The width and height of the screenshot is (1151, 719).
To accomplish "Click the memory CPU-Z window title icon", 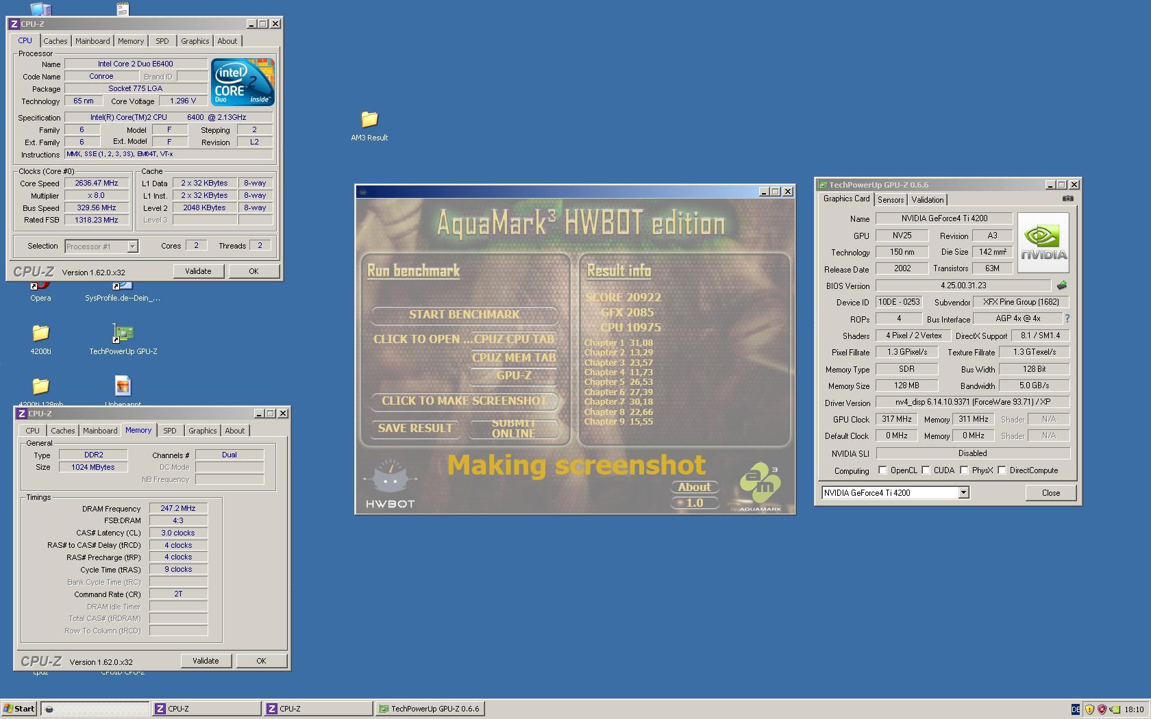I will pos(22,414).
